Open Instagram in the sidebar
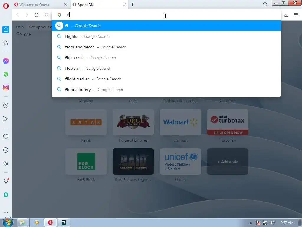This screenshot has width=302, height=227. 6,87
